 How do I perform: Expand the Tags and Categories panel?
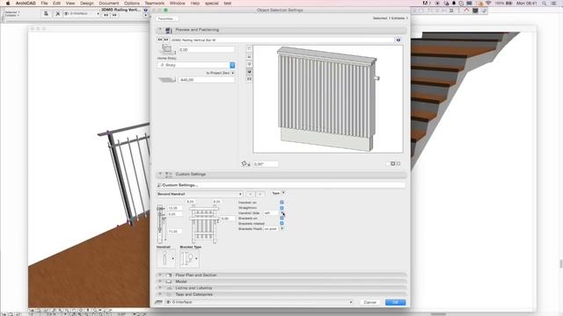click(x=160, y=295)
